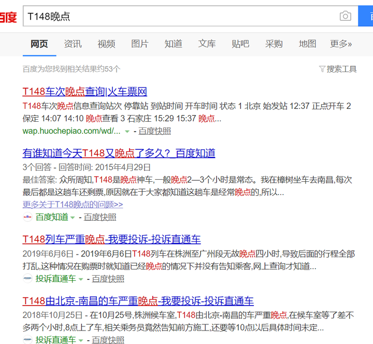
Task: Click the 投诉直通车 favicon under the 2019 result
Action: (27, 279)
